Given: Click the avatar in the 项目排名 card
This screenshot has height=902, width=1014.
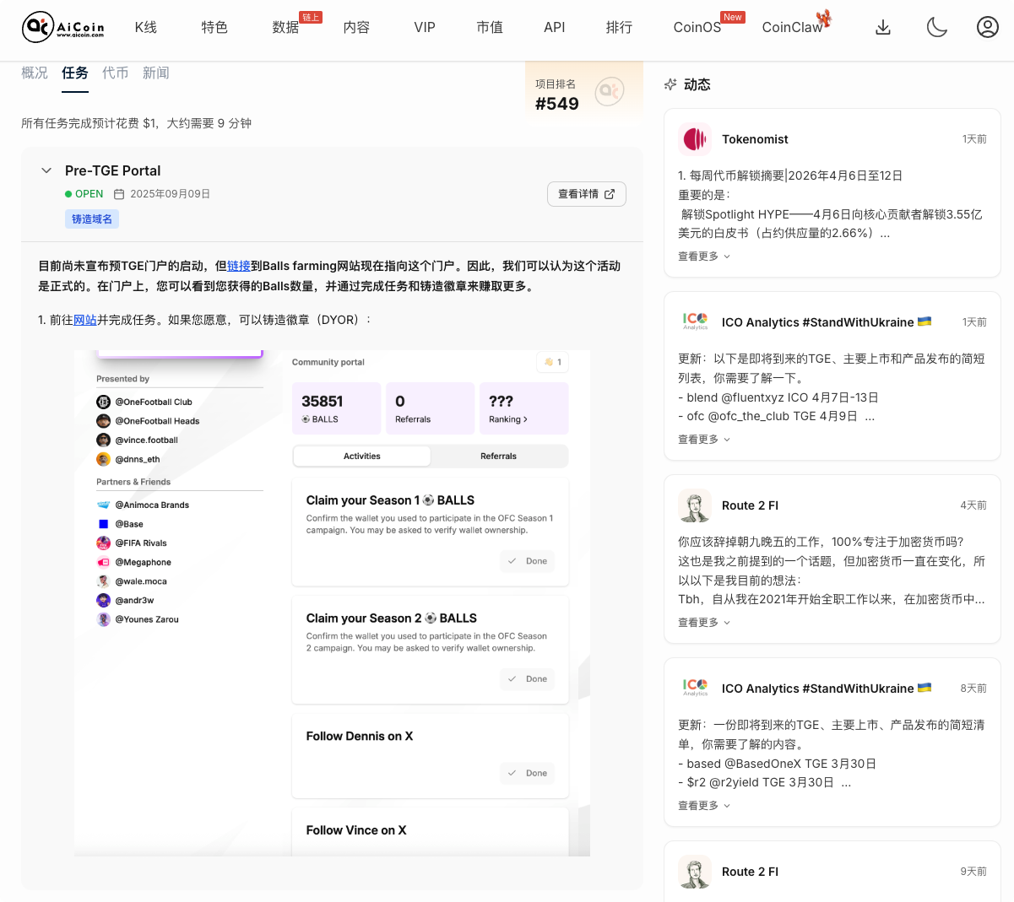Looking at the screenshot, I should pyautogui.click(x=609, y=92).
